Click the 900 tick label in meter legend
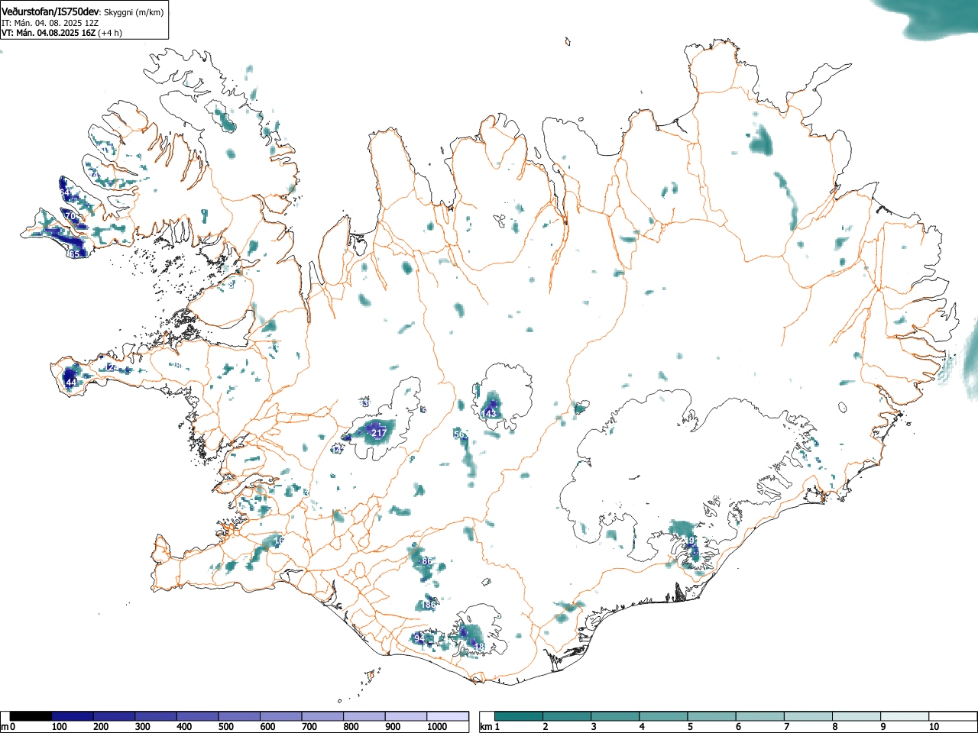 (x=392, y=727)
